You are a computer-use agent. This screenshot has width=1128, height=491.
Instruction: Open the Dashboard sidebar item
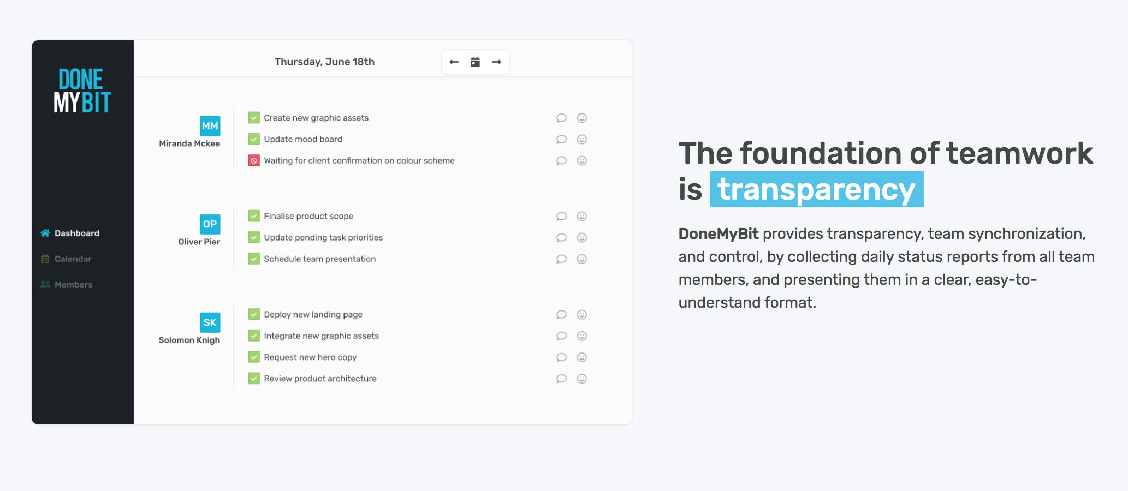tap(70, 233)
